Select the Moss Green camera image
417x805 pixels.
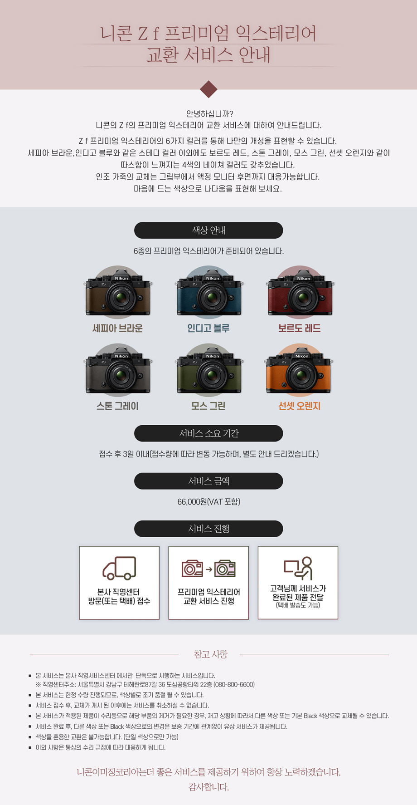click(208, 370)
